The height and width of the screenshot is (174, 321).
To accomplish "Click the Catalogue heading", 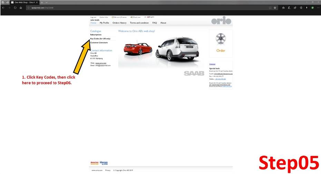I will tap(96, 31).
